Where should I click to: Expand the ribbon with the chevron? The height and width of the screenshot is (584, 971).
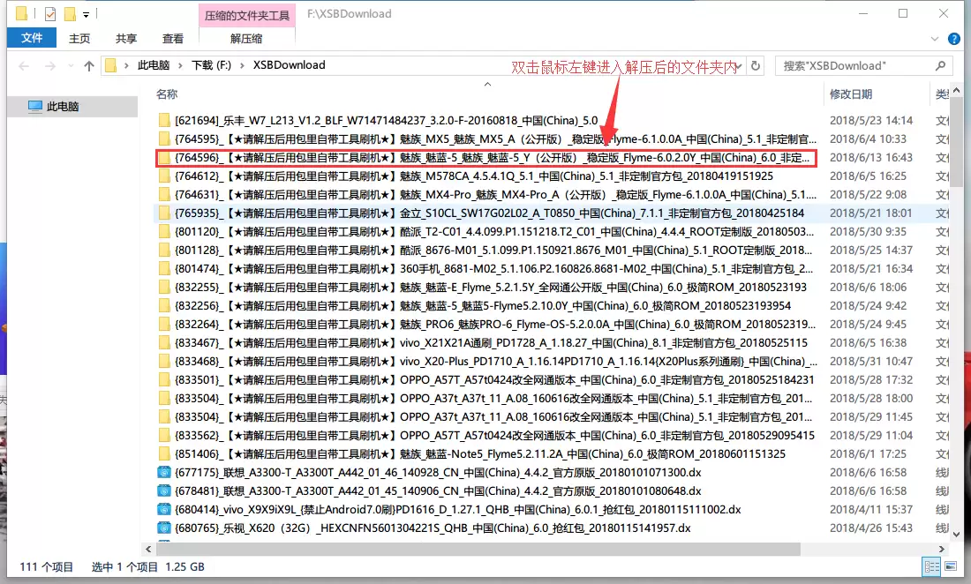935,39
